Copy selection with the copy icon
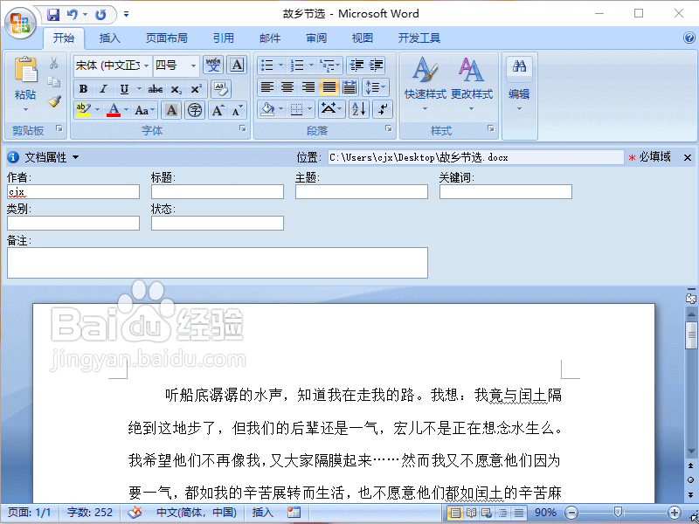This screenshot has width=699, height=524. coord(54,81)
